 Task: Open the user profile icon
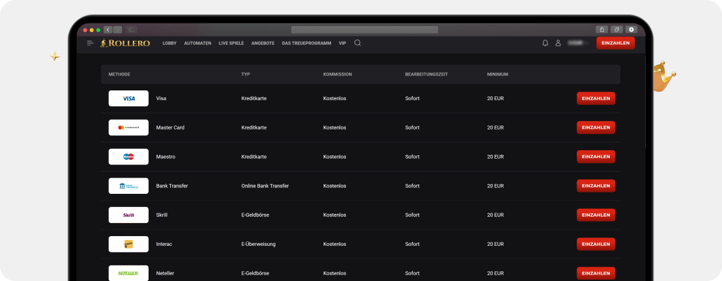coord(558,43)
